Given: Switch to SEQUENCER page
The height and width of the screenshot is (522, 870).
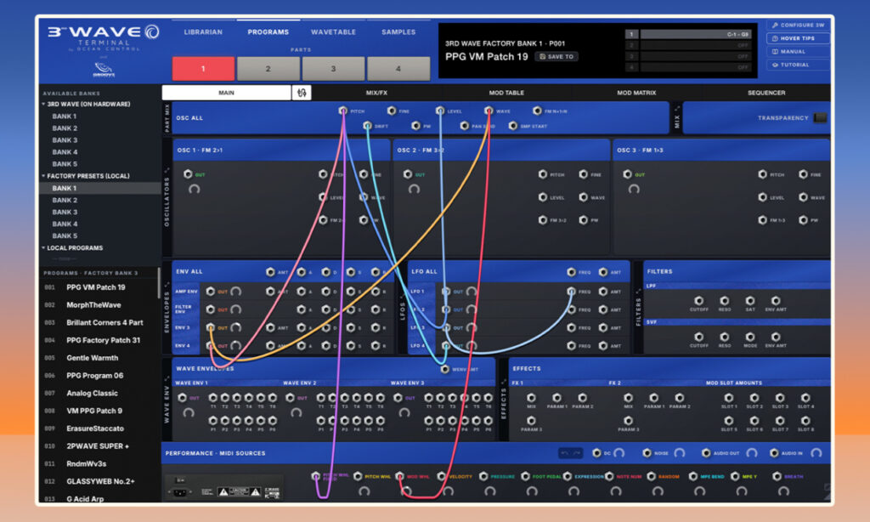Looking at the screenshot, I should tap(766, 93).
